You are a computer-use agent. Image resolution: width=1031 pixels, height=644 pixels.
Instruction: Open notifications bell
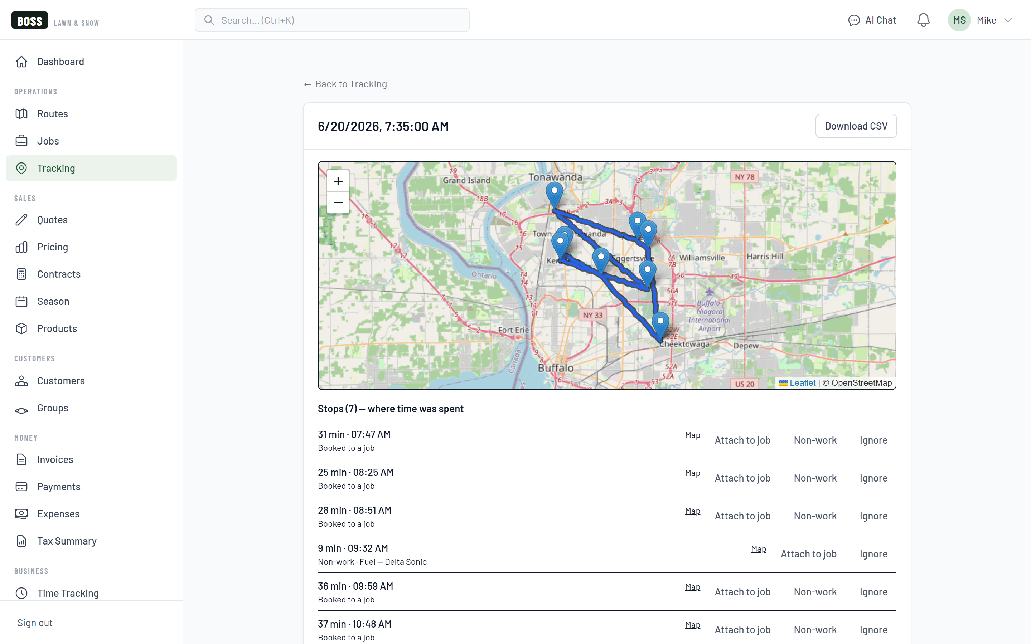923,20
